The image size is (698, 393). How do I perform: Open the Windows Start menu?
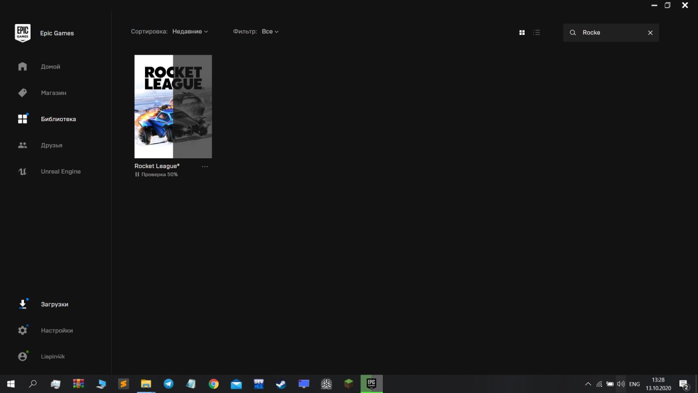tap(11, 384)
